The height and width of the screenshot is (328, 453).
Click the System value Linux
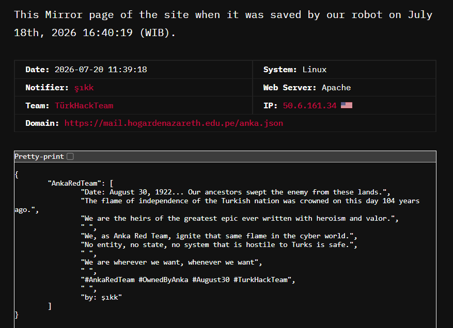coord(315,70)
